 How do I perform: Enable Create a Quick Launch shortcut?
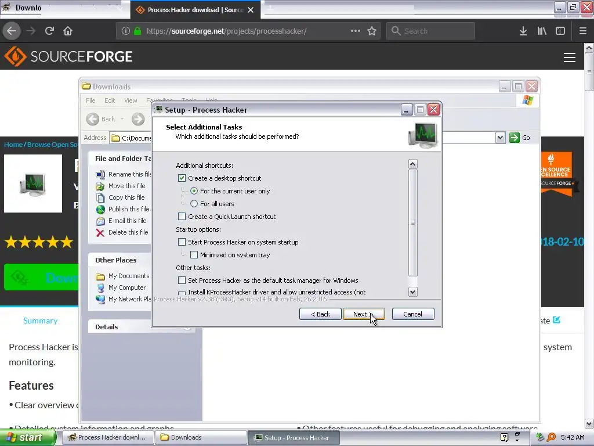pos(182,217)
